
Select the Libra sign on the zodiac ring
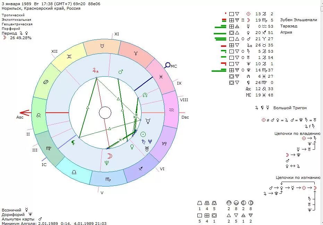[74, 172]
